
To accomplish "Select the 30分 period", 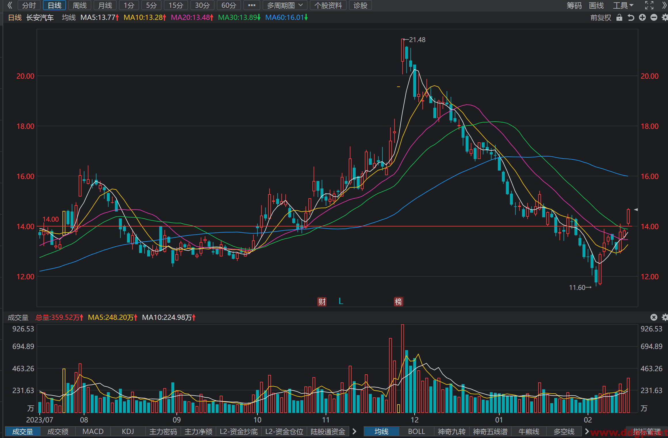I will (x=202, y=5).
